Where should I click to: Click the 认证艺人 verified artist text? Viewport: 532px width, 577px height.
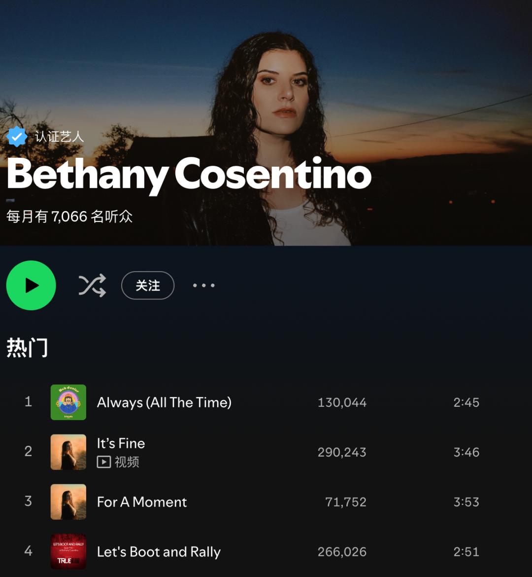pos(60,137)
